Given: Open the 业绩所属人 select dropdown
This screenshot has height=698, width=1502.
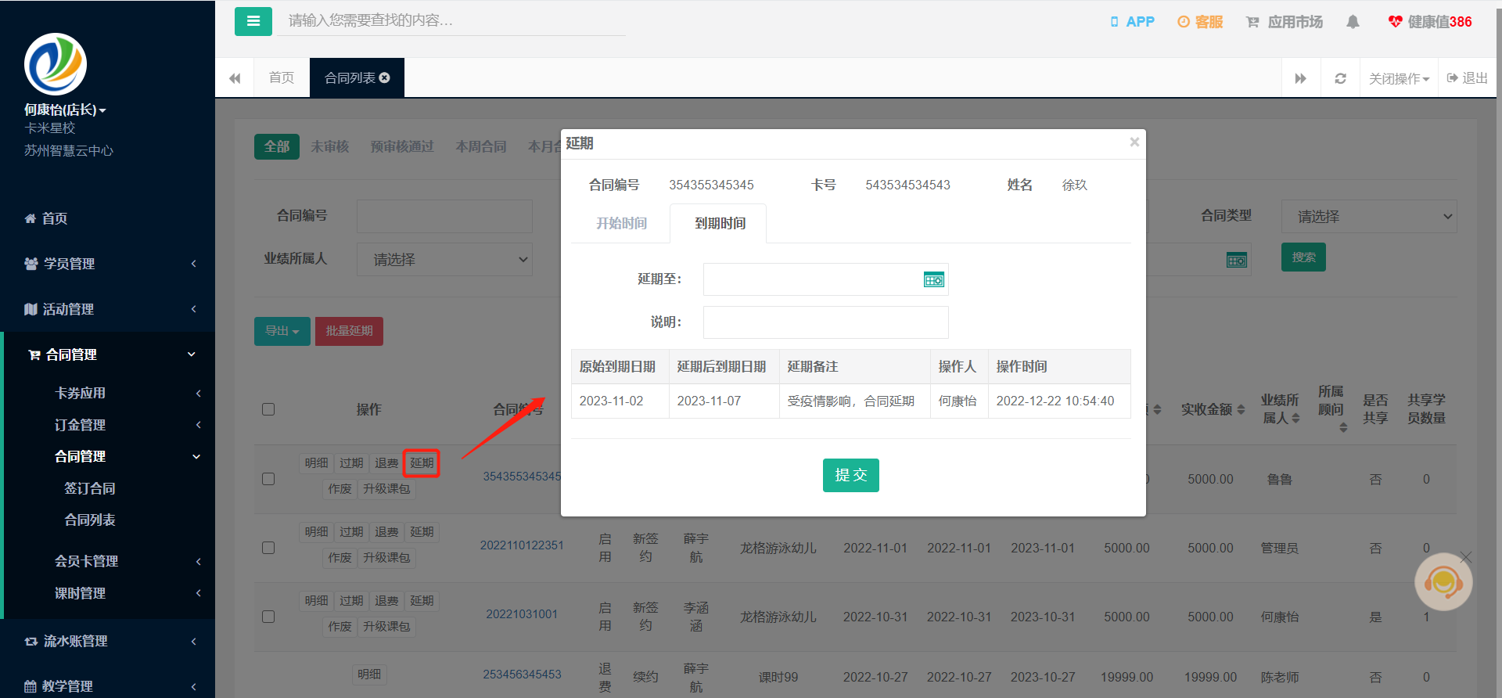Looking at the screenshot, I should 444,259.
